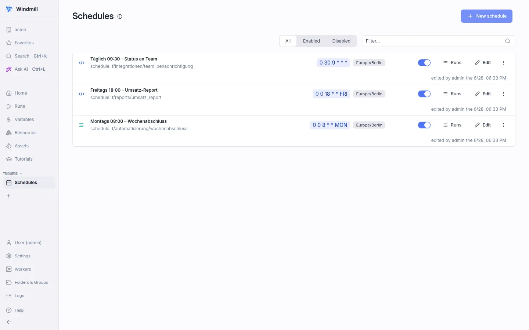
Task: Open Folders & Groups
Action: pos(29,282)
